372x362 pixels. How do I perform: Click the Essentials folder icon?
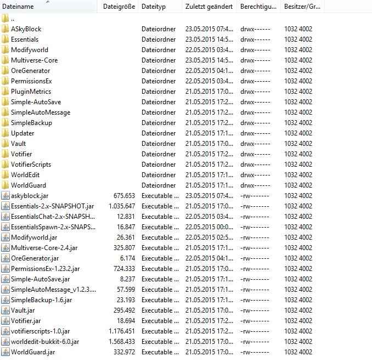tap(5, 39)
